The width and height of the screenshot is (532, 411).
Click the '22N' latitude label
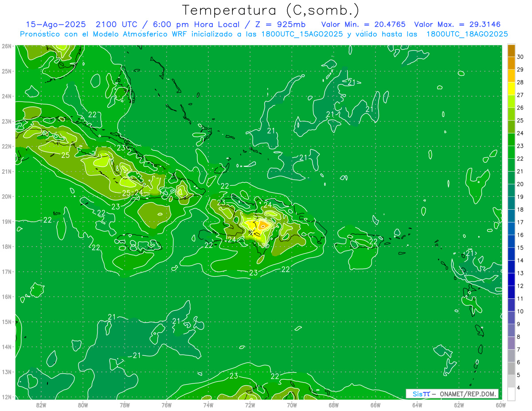tap(6, 146)
